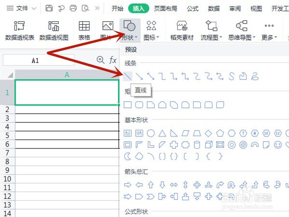Viewport: 289px width, 217px height.
Task: Select the right arrow shape
Action: pyautogui.click(x=128, y=185)
